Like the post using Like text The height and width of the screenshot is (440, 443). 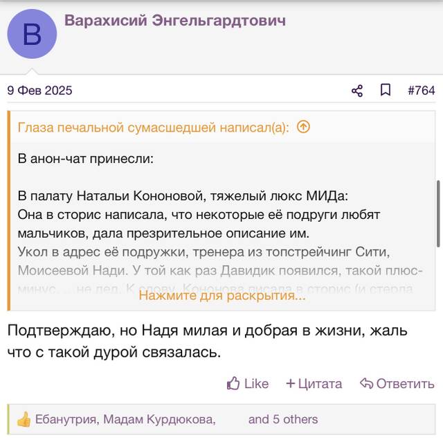pyautogui.click(x=256, y=384)
